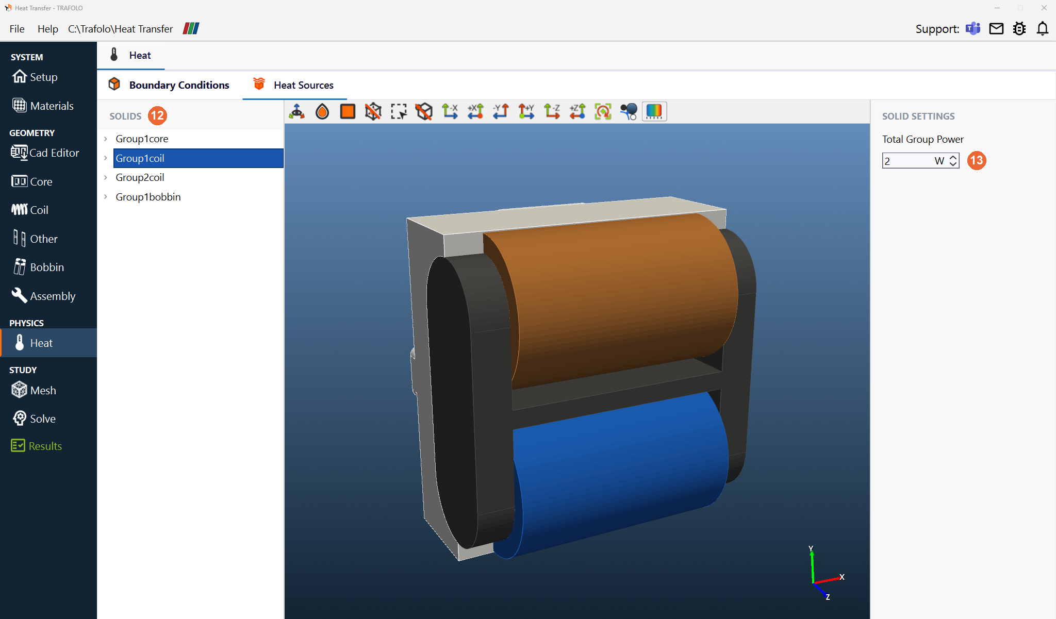1056x619 pixels.
Task: Open Microsoft Teams support
Action: [973, 28]
